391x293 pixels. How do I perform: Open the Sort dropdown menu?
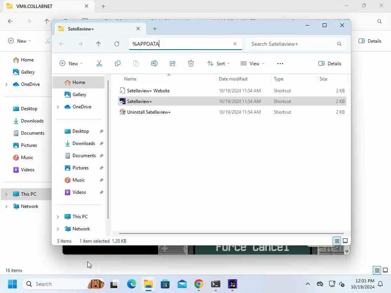218,64
